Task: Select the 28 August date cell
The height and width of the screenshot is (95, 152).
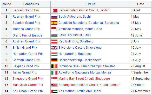Action: point(141,66)
